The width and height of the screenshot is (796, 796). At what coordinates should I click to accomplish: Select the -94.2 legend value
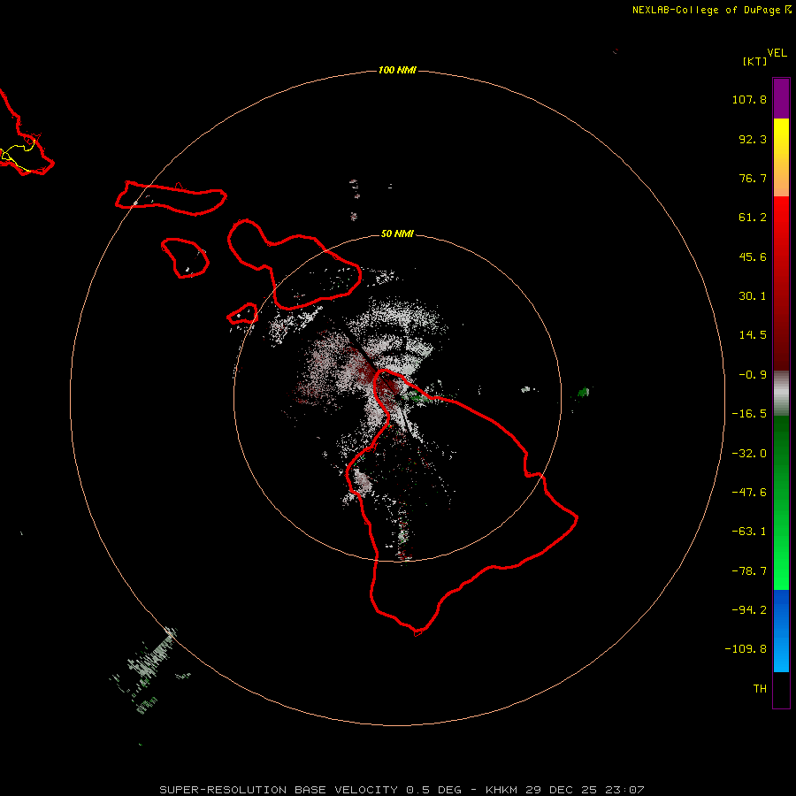pyautogui.click(x=749, y=609)
